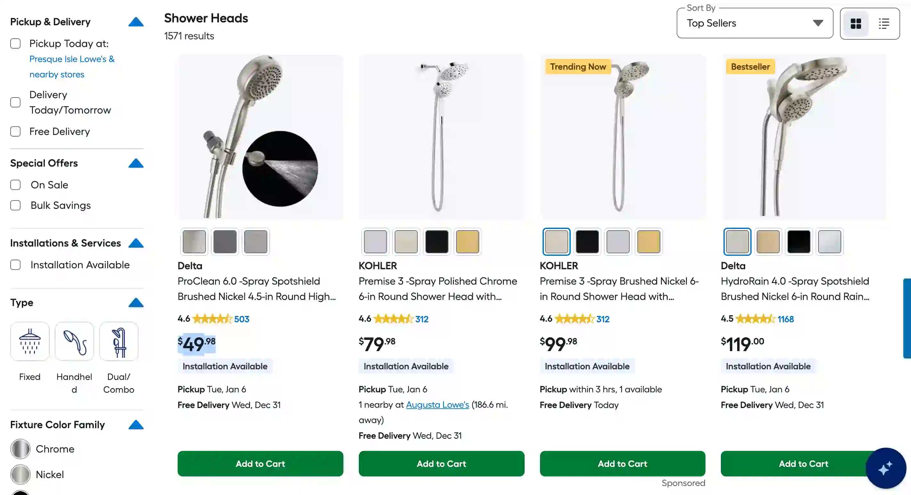Image resolution: width=911 pixels, height=495 pixels.
Task: Select the black swatch on KOHLER Premise 3
Action: coord(437,242)
